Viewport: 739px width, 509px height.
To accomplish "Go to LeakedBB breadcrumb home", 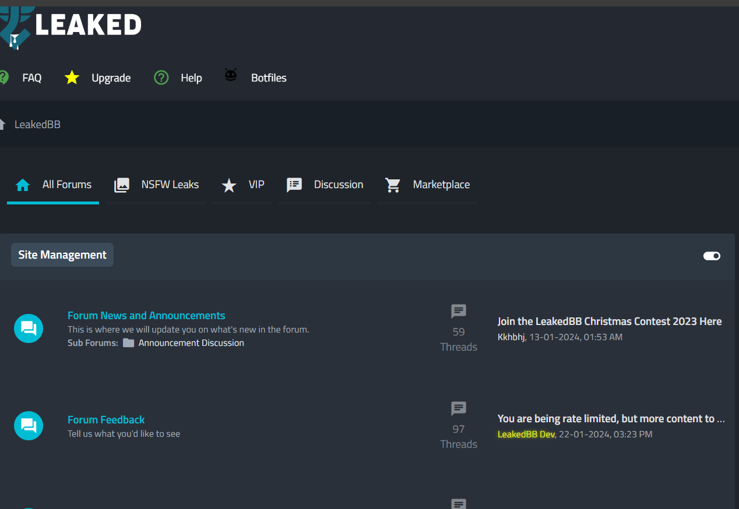I will pos(37,125).
